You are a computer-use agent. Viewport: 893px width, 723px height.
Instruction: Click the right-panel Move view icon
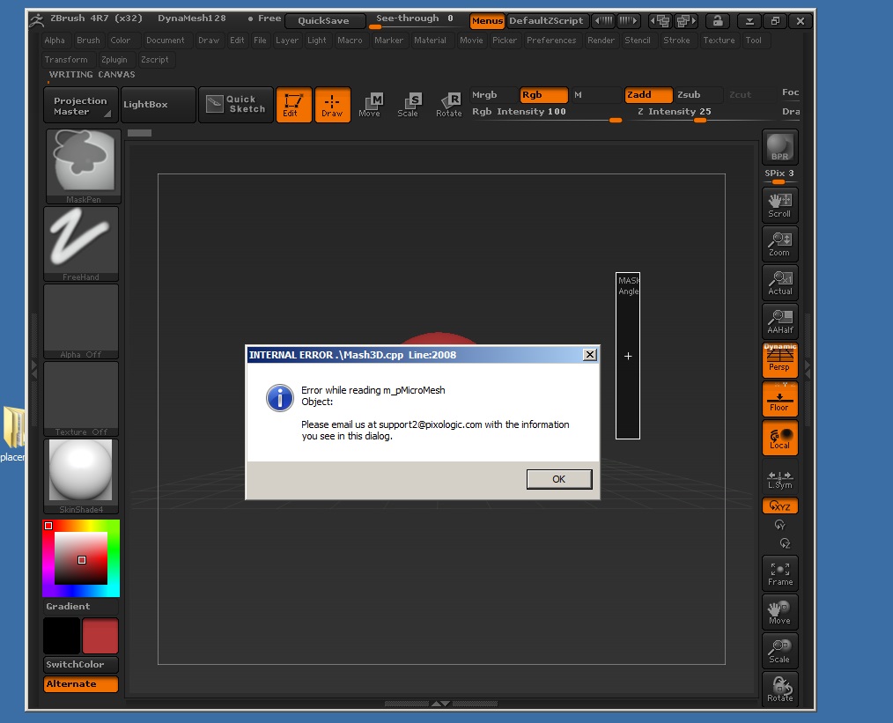point(779,612)
